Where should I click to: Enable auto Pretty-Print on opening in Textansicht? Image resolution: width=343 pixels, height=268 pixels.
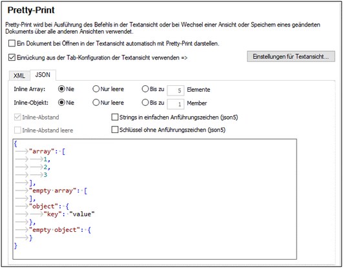coord(12,43)
